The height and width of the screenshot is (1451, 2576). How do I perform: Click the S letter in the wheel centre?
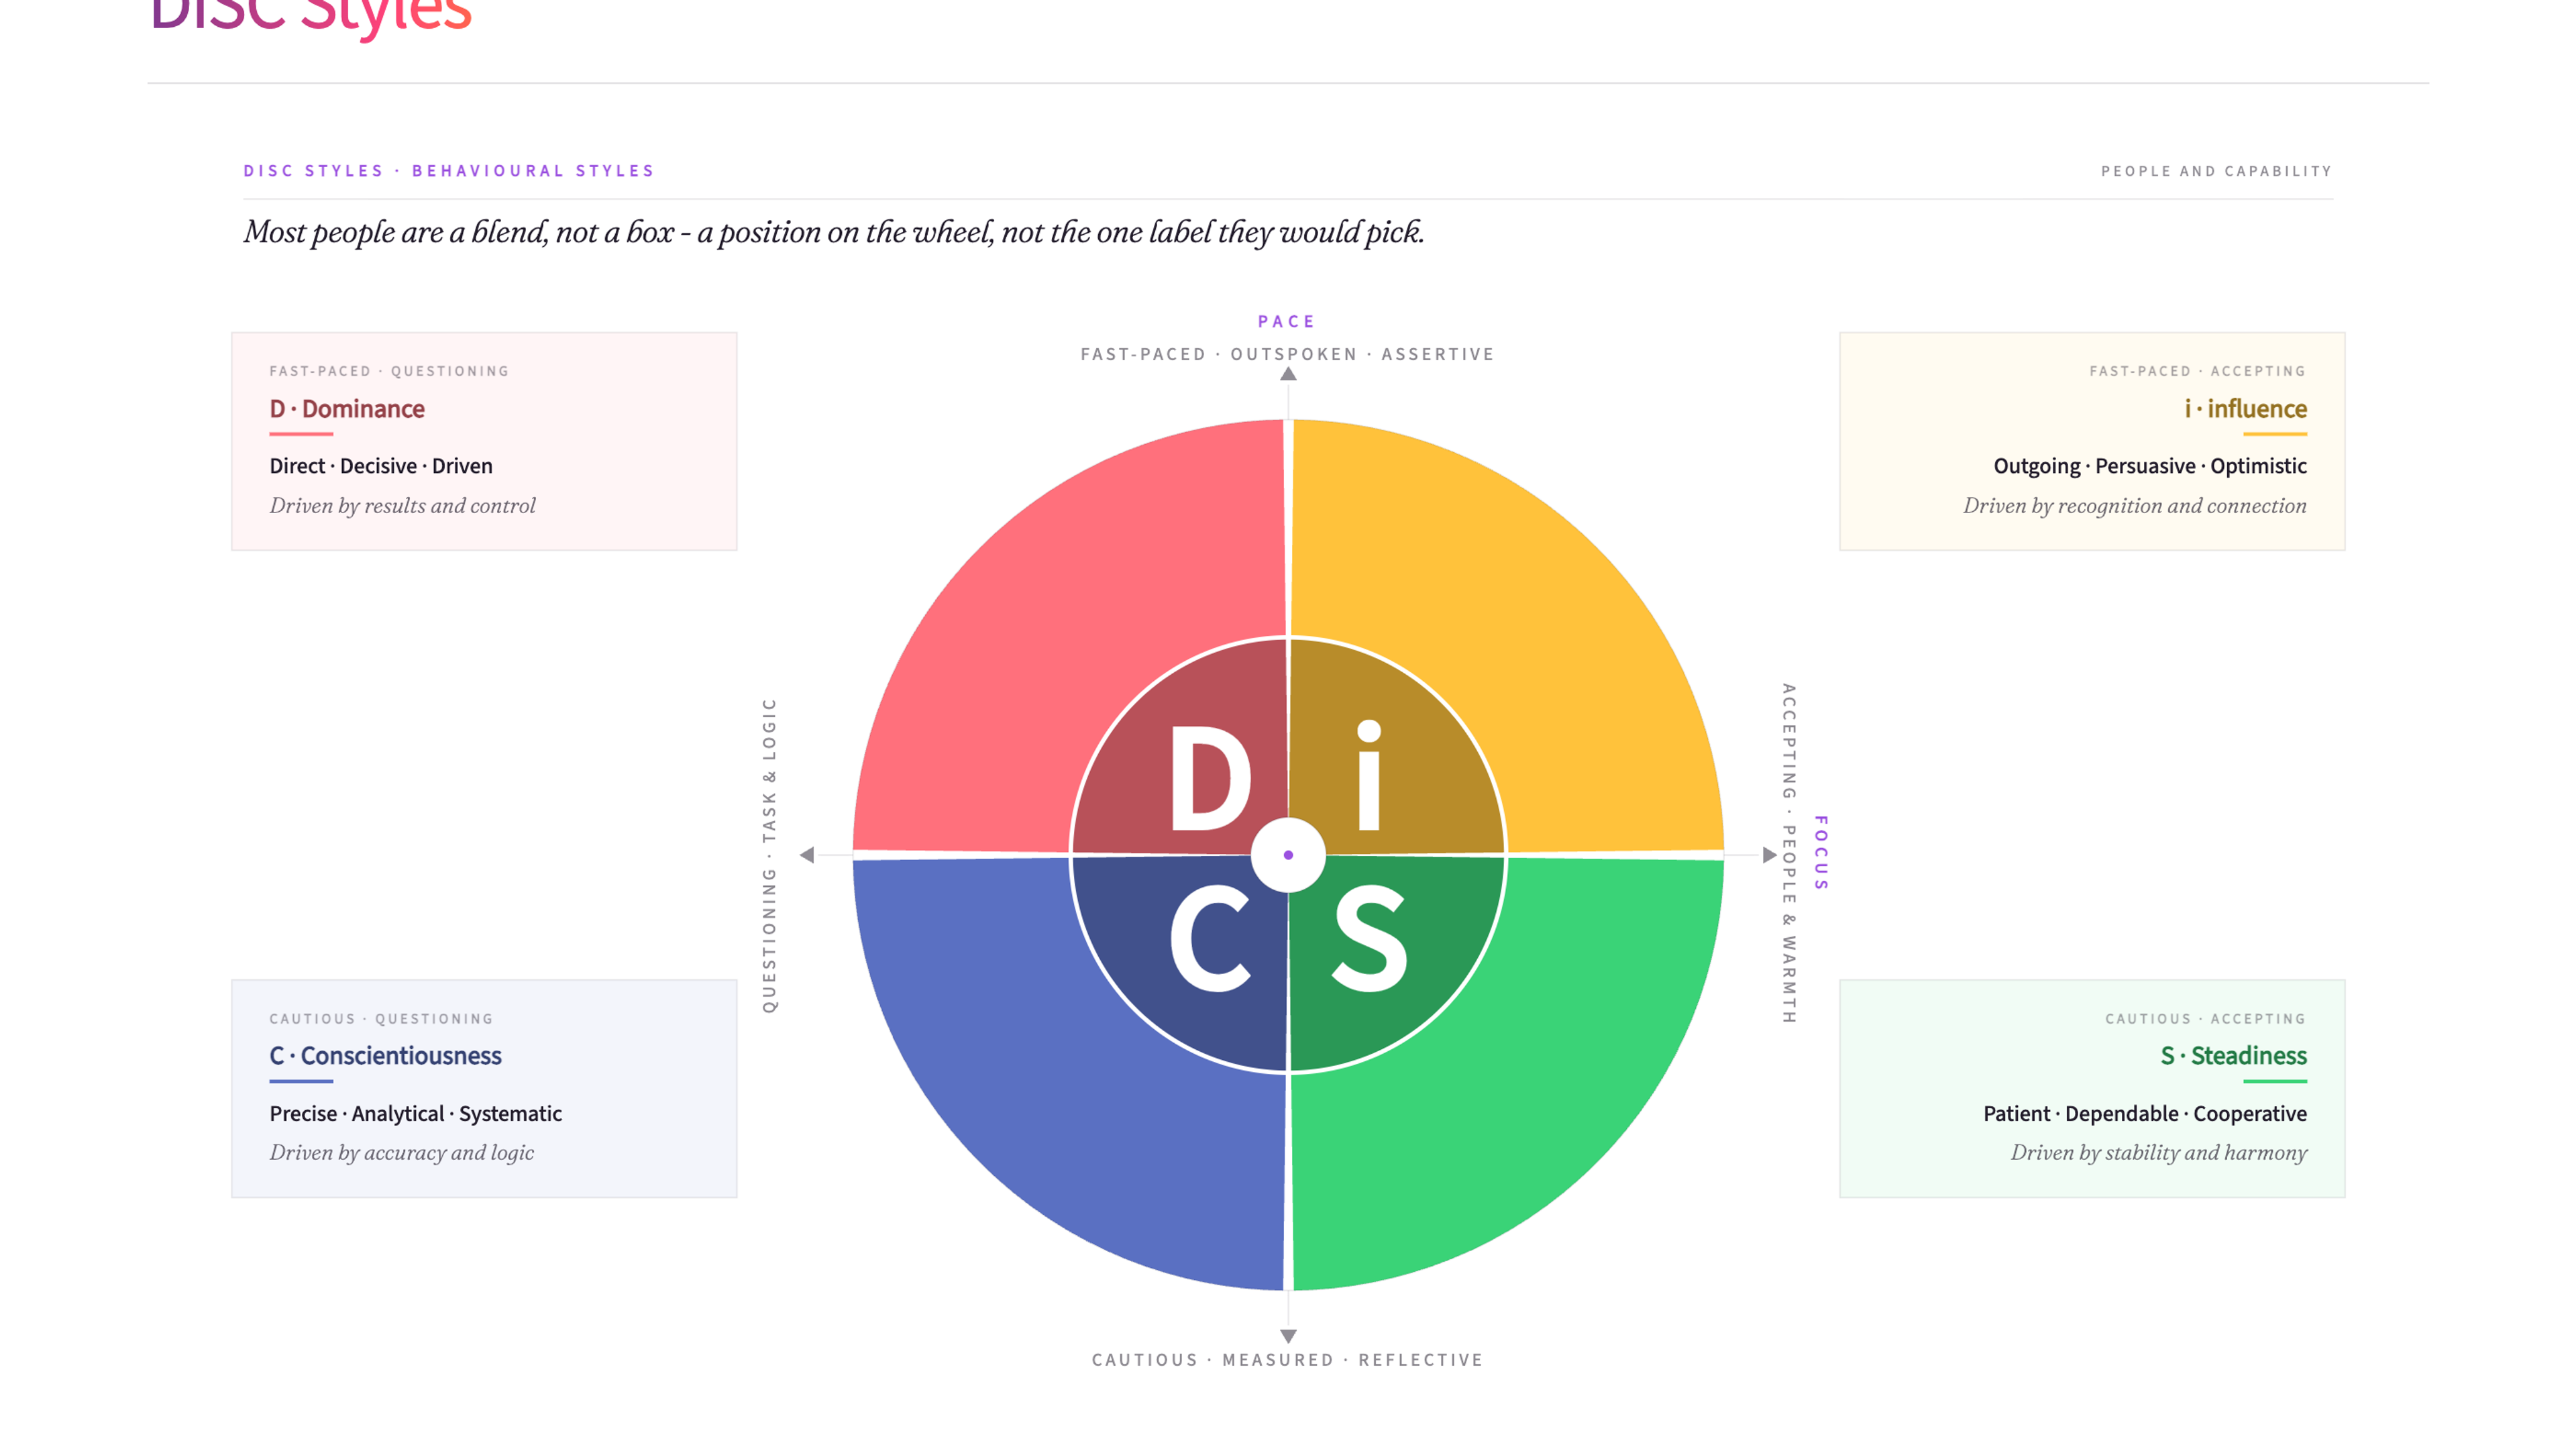1369,940
